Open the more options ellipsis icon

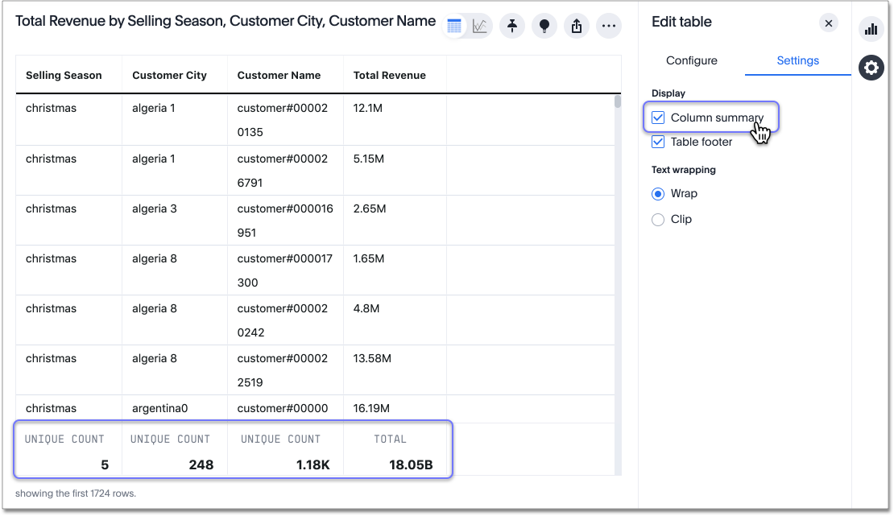[609, 26]
